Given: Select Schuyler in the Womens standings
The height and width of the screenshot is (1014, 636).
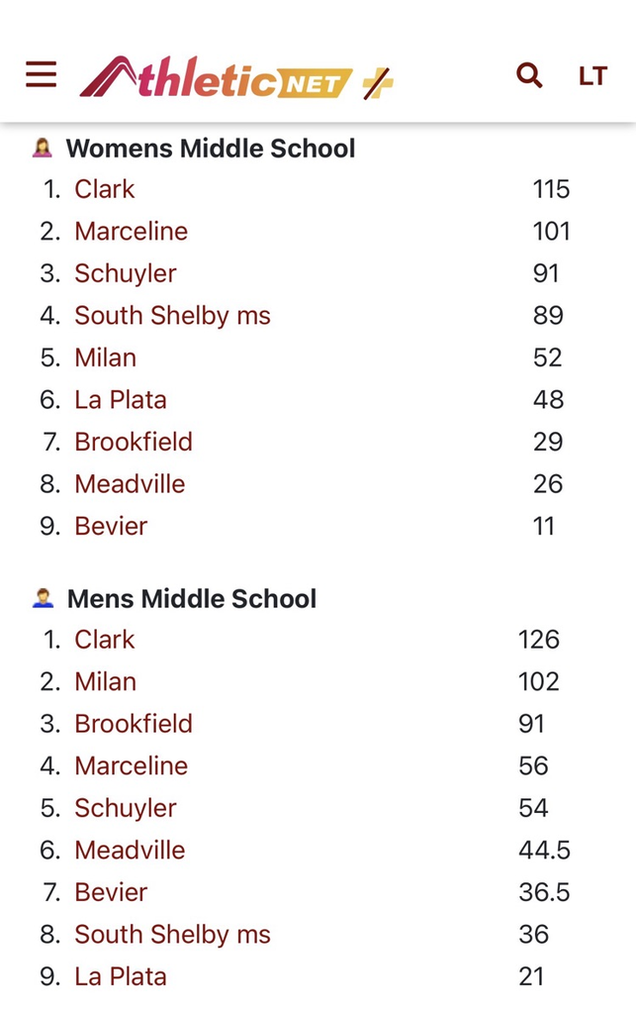Looking at the screenshot, I should coord(126,273).
